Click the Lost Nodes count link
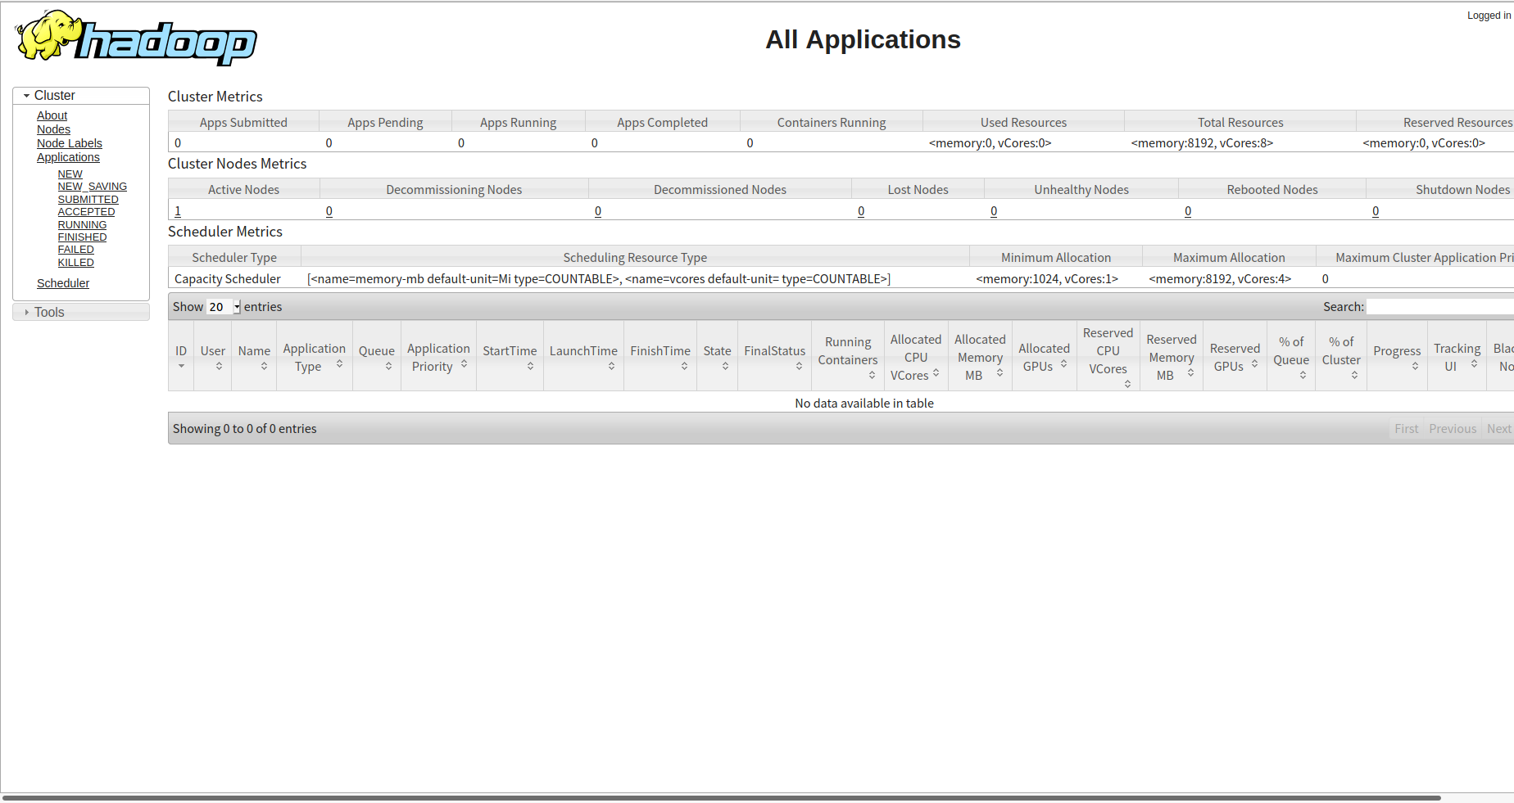Screen dimensions: 1514x803 [x=861, y=211]
